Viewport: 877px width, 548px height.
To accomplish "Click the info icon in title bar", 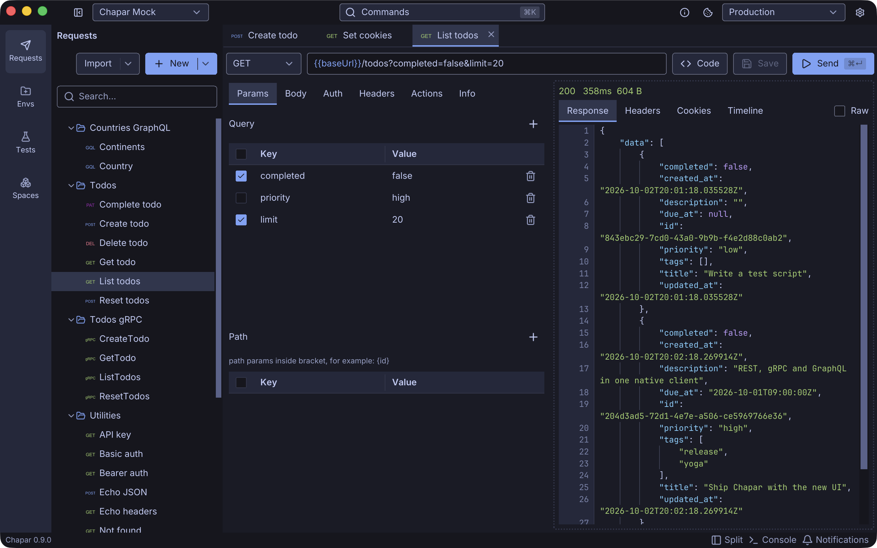I will (684, 12).
